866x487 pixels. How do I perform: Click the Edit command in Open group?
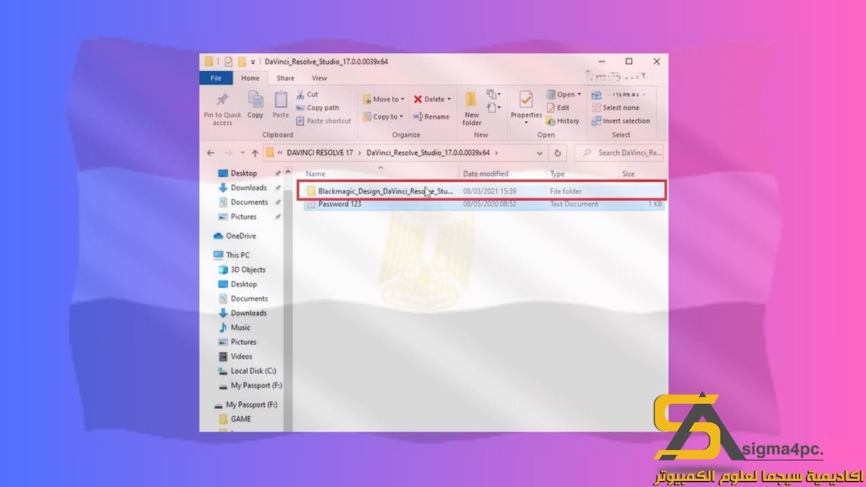[557, 108]
